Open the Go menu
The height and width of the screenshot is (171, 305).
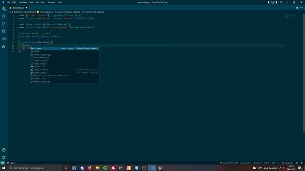coord(38,2)
